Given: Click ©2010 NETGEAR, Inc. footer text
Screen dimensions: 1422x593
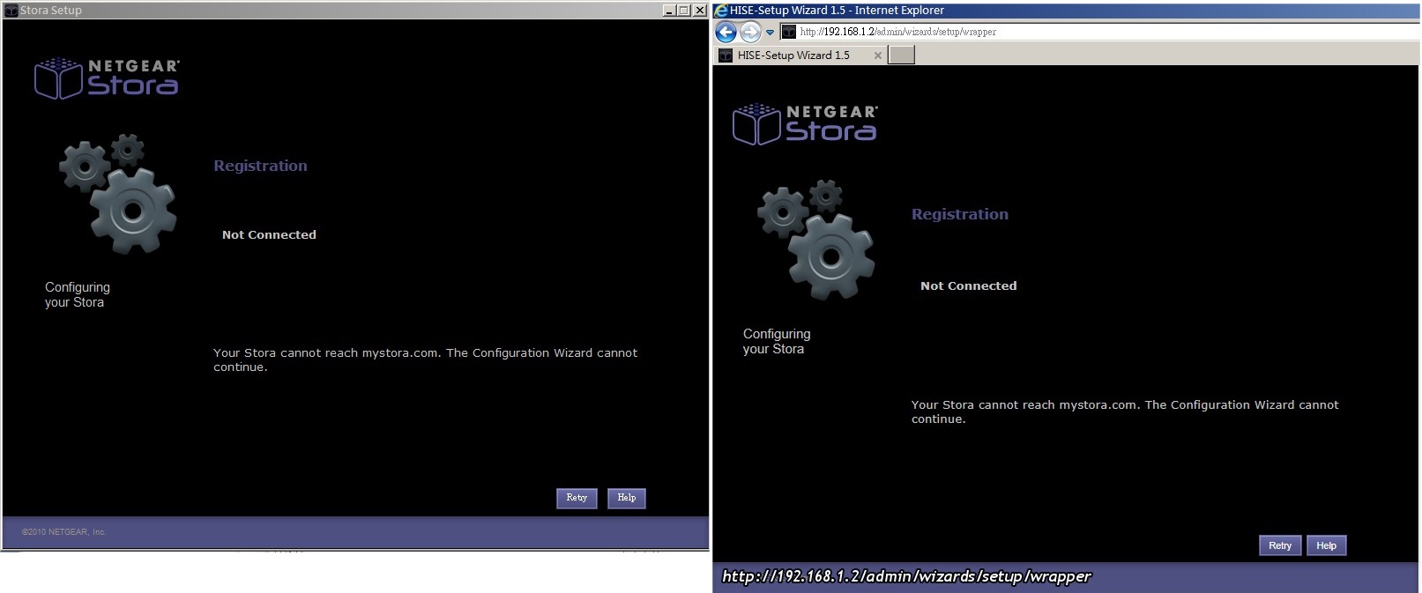Looking at the screenshot, I should point(63,532).
